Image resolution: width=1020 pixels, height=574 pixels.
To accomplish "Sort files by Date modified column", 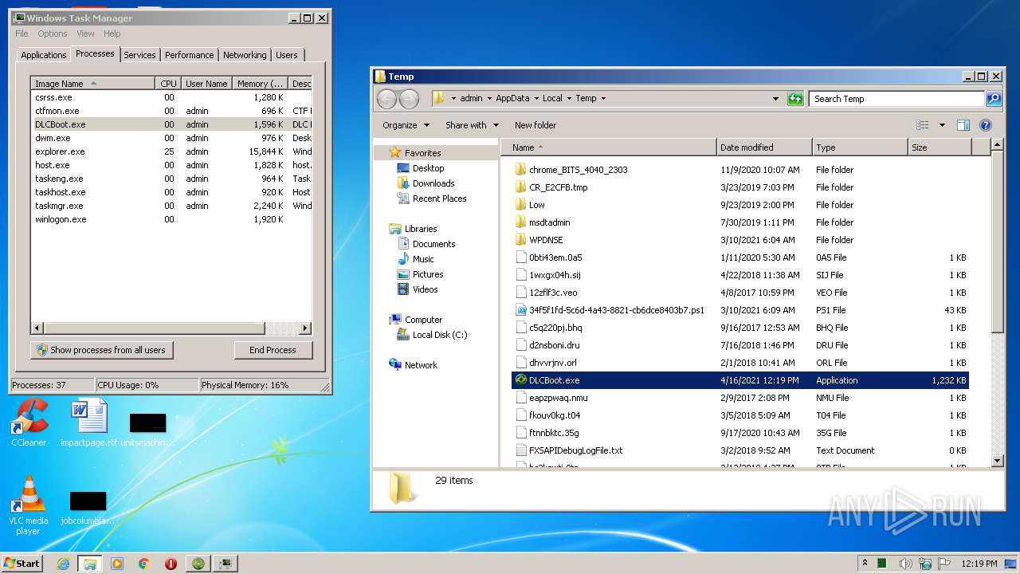I will [x=764, y=147].
